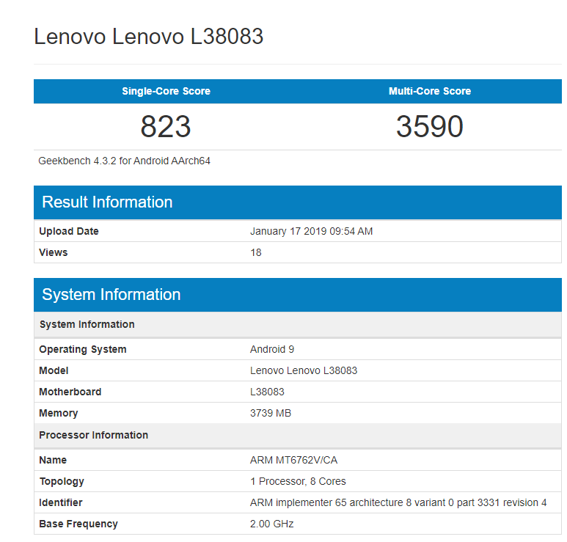Select the Android 9 value

272,349
